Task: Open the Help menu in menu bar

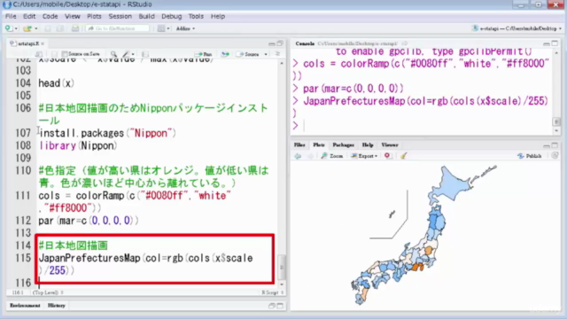Action: [x=218, y=16]
